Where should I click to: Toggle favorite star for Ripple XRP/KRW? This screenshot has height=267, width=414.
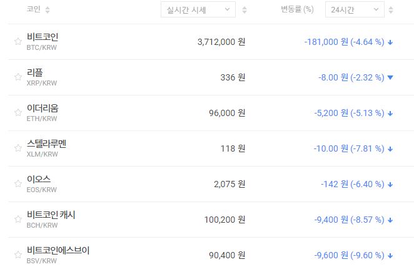pyautogui.click(x=18, y=77)
